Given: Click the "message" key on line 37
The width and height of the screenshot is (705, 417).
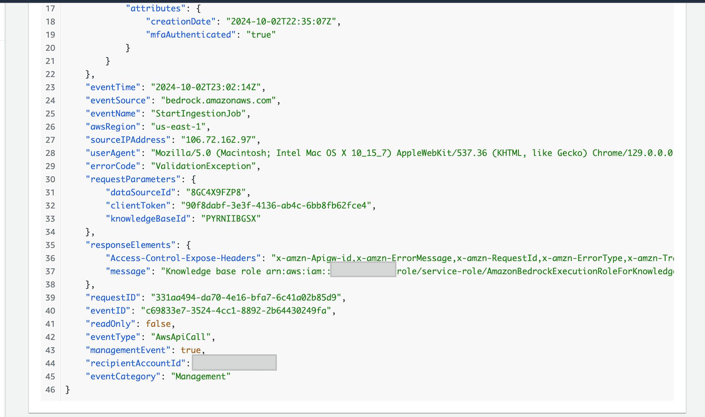Looking at the screenshot, I should click(128, 271).
